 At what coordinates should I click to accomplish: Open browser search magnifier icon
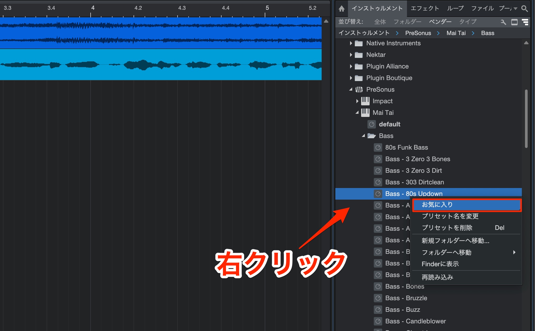click(524, 9)
